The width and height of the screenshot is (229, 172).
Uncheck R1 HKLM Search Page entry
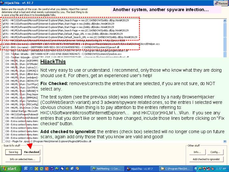(4, 31)
